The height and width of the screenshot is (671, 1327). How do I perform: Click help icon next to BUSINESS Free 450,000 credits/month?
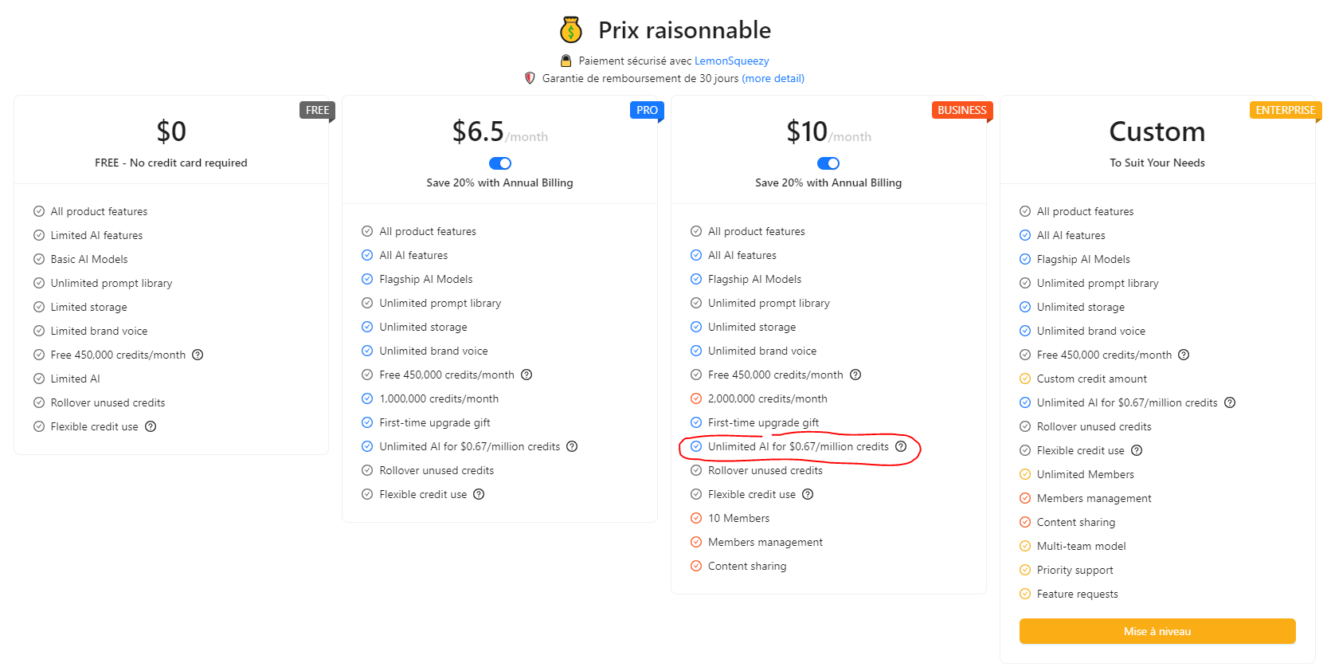click(855, 375)
